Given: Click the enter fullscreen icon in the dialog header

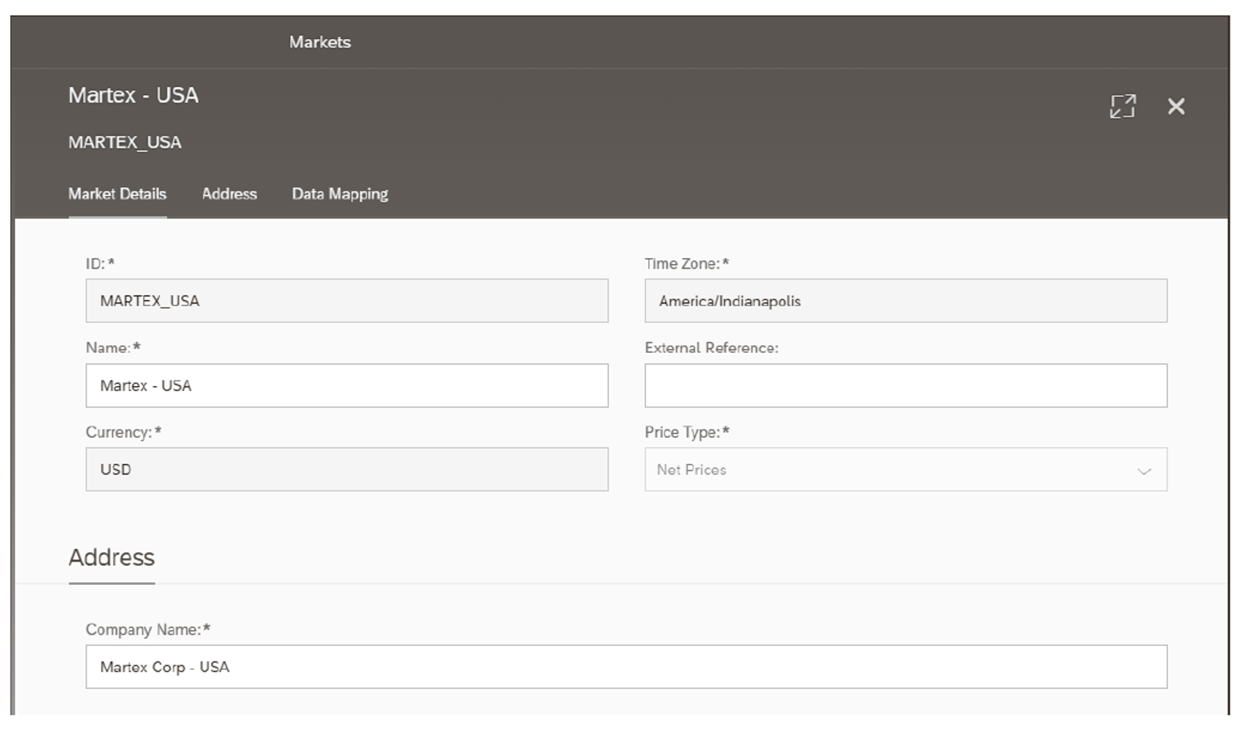Looking at the screenshot, I should 1122,107.
